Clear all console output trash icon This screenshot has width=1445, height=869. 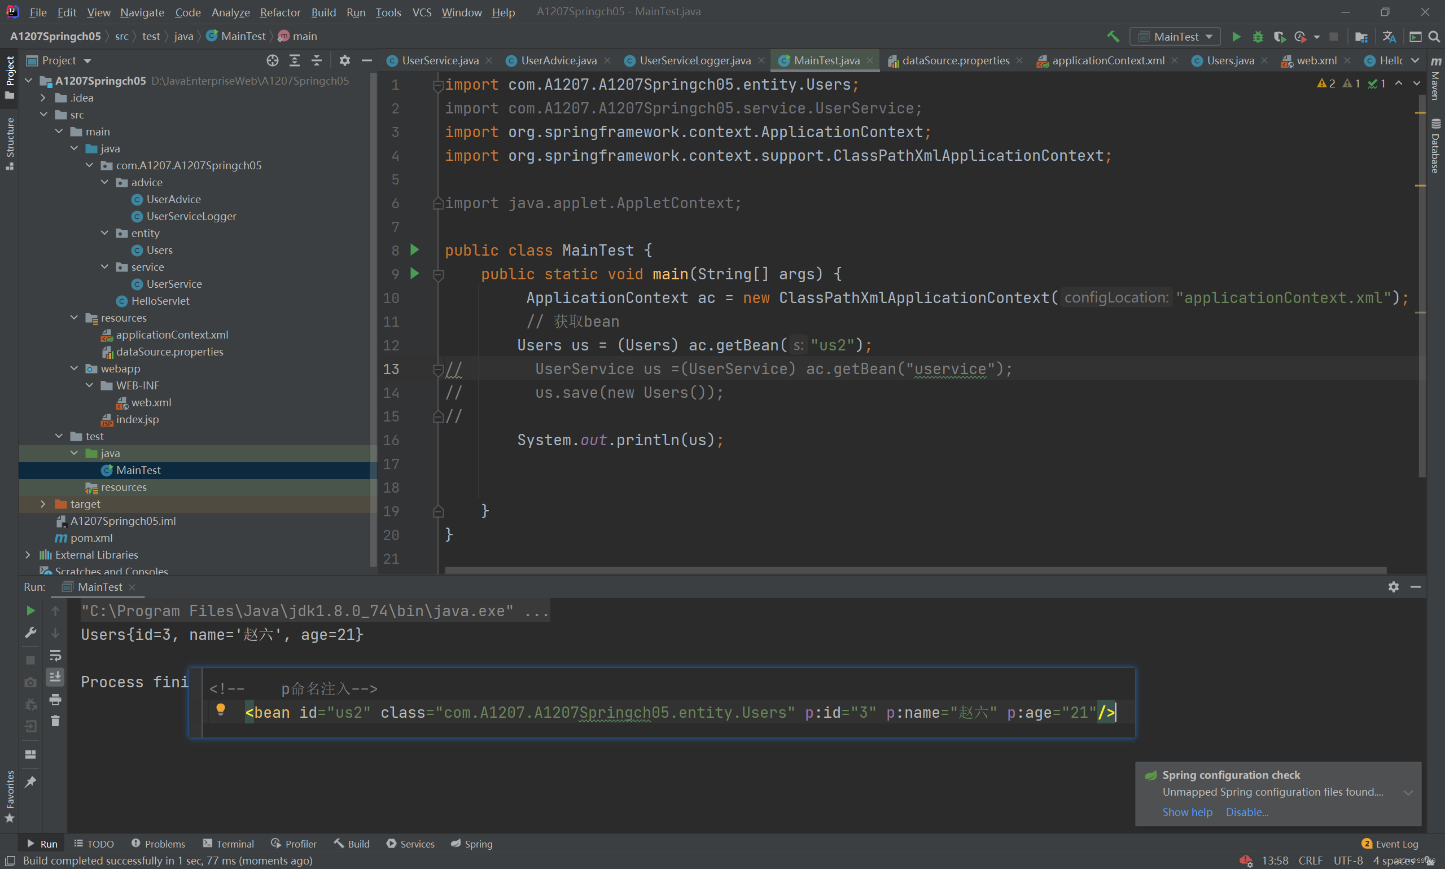point(55,721)
